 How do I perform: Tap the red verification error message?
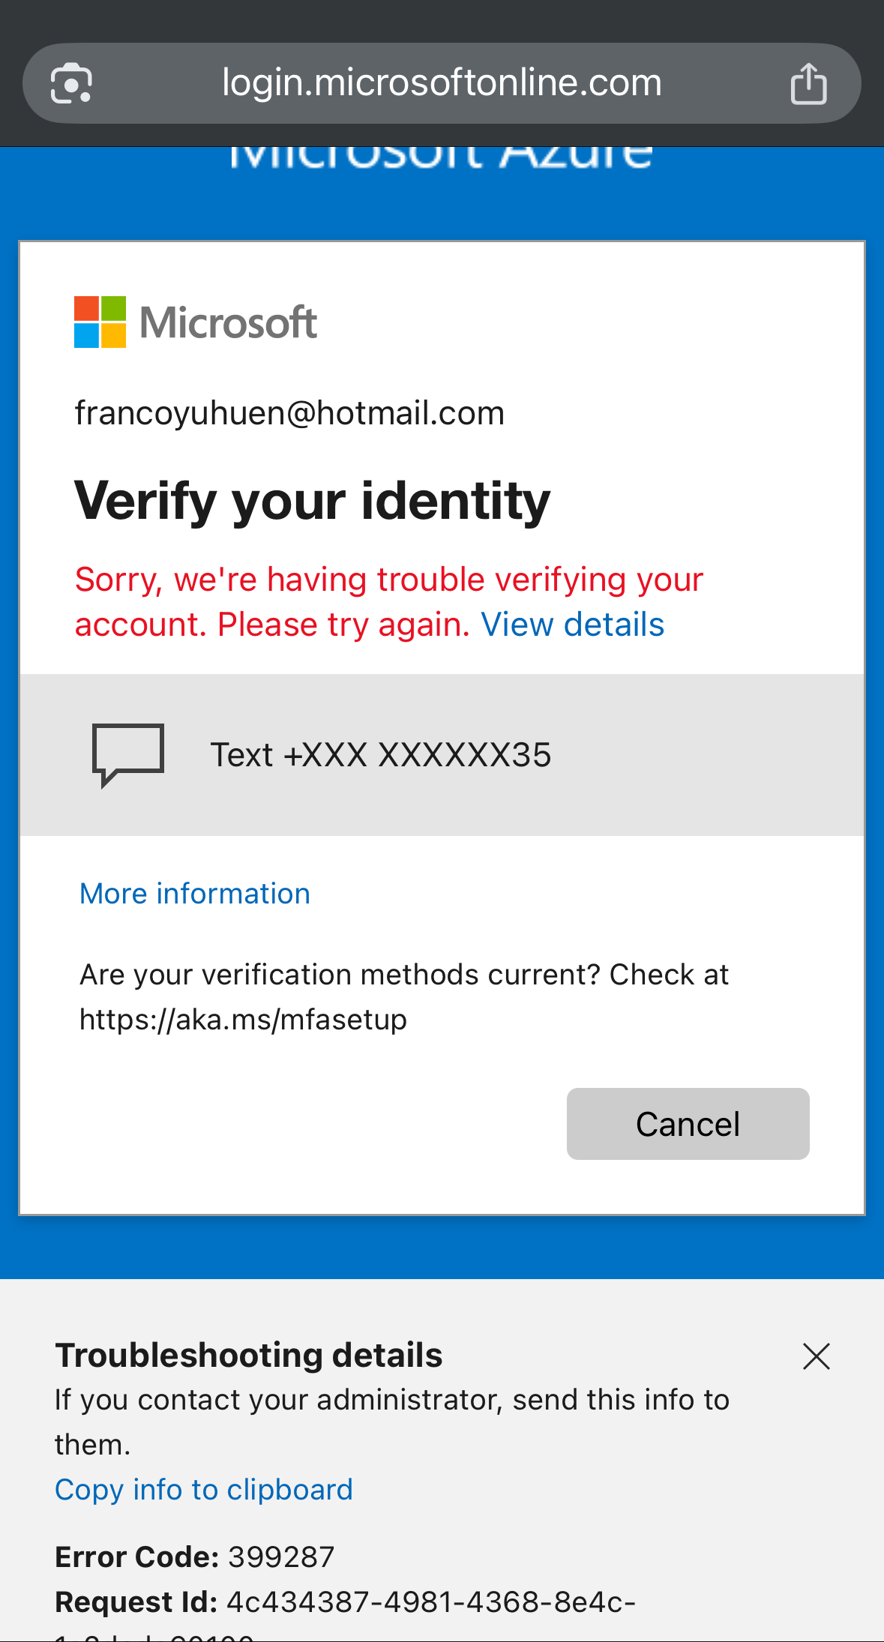point(389,602)
